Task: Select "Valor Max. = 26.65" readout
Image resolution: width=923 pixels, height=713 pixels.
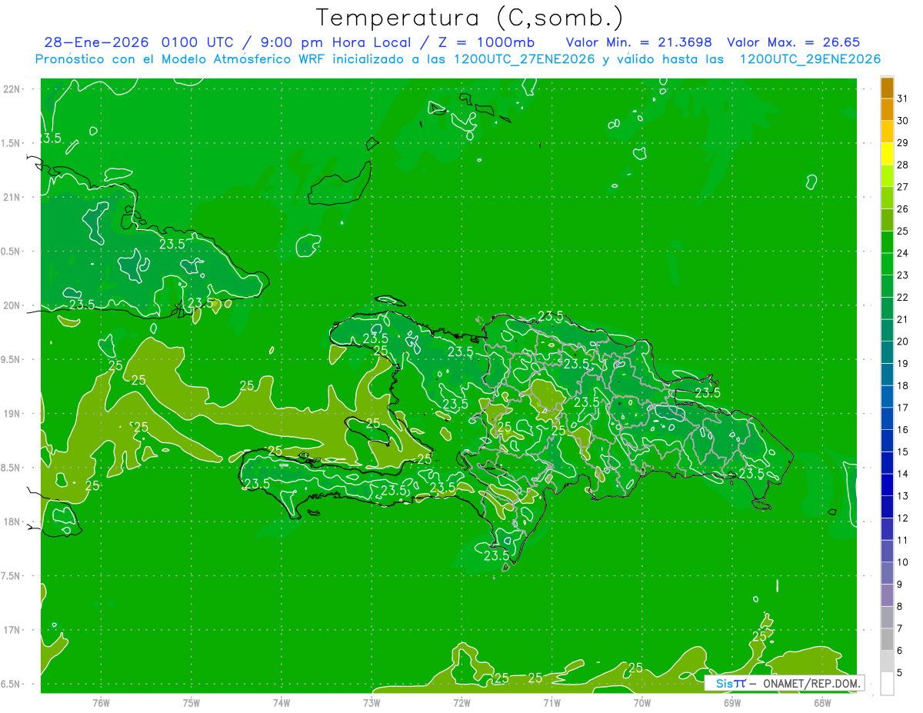Action: click(x=793, y=42)
